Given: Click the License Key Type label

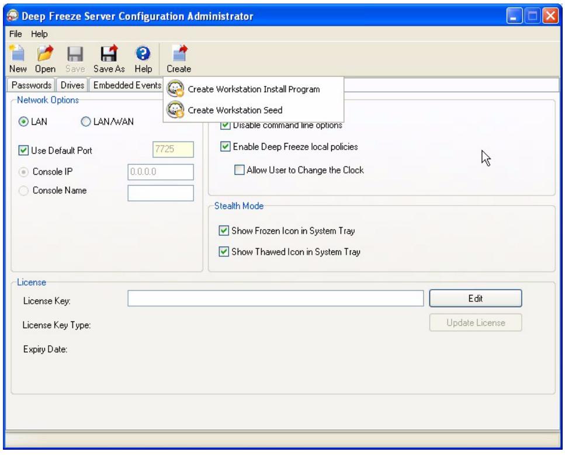Looking at the screenshot, I should tap(57, 325).
